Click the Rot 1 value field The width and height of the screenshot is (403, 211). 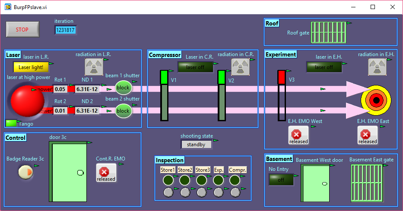tap(60, 89)
